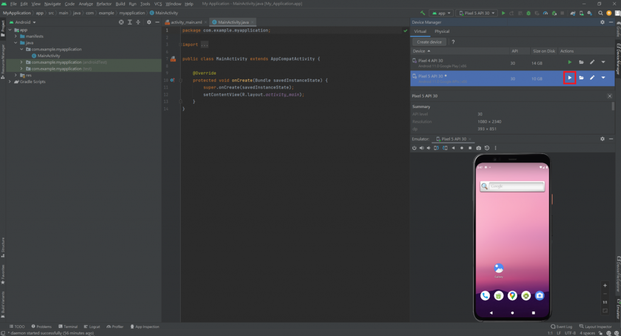This screenshot has height=336, width=621.
Task: Open the File menu
Action: coord(13,4)
